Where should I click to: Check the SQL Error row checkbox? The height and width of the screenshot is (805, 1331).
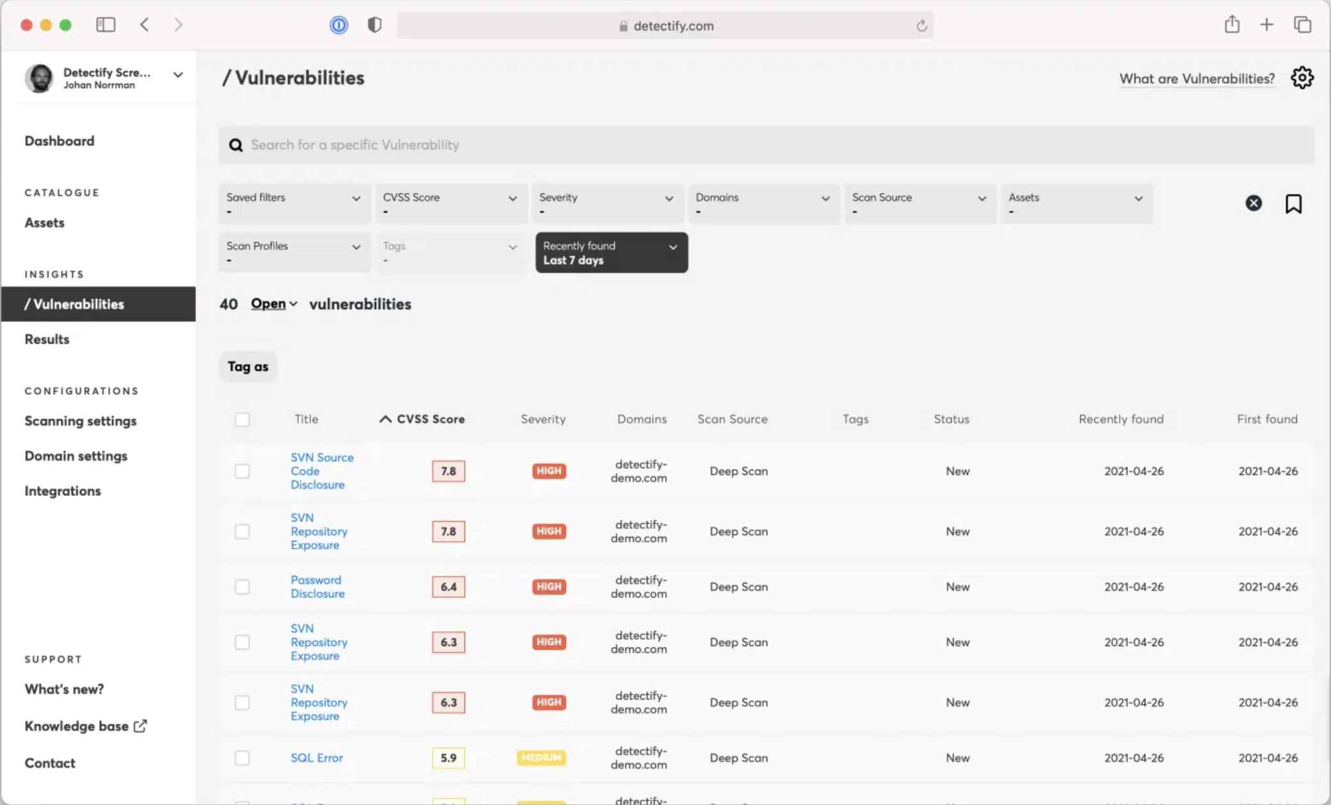click(x=243, y=758)
